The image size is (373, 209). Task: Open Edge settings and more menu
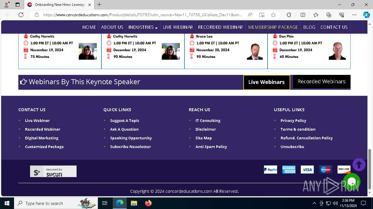[x=354, y=15]
